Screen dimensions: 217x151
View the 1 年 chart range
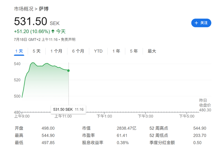pyautogui.click(x=116, y=51)
